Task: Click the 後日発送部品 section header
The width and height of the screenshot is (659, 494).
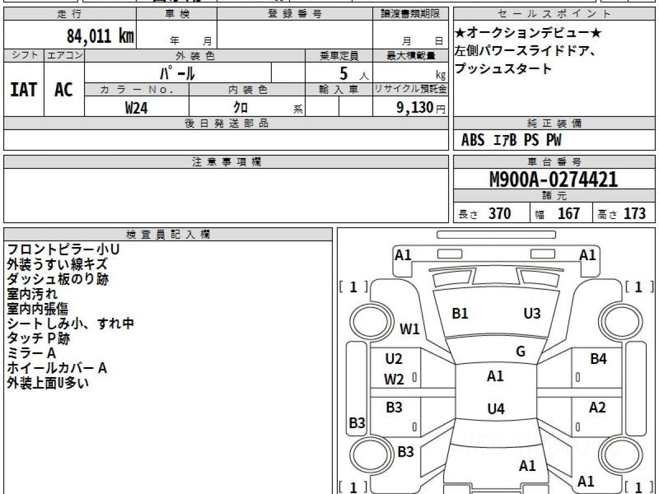Action: point(226,123)
